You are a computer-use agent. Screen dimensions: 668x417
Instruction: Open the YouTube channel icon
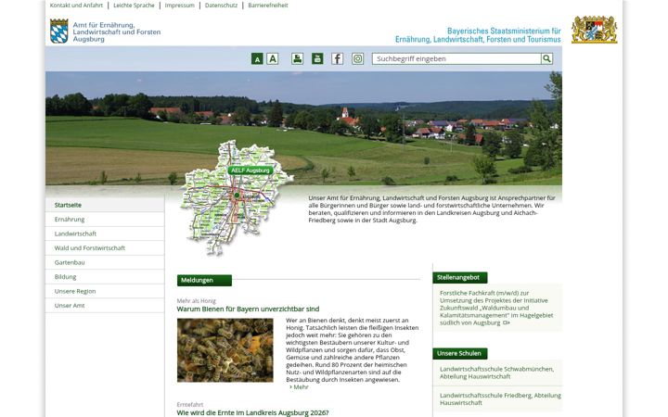[x=317, y=58]
